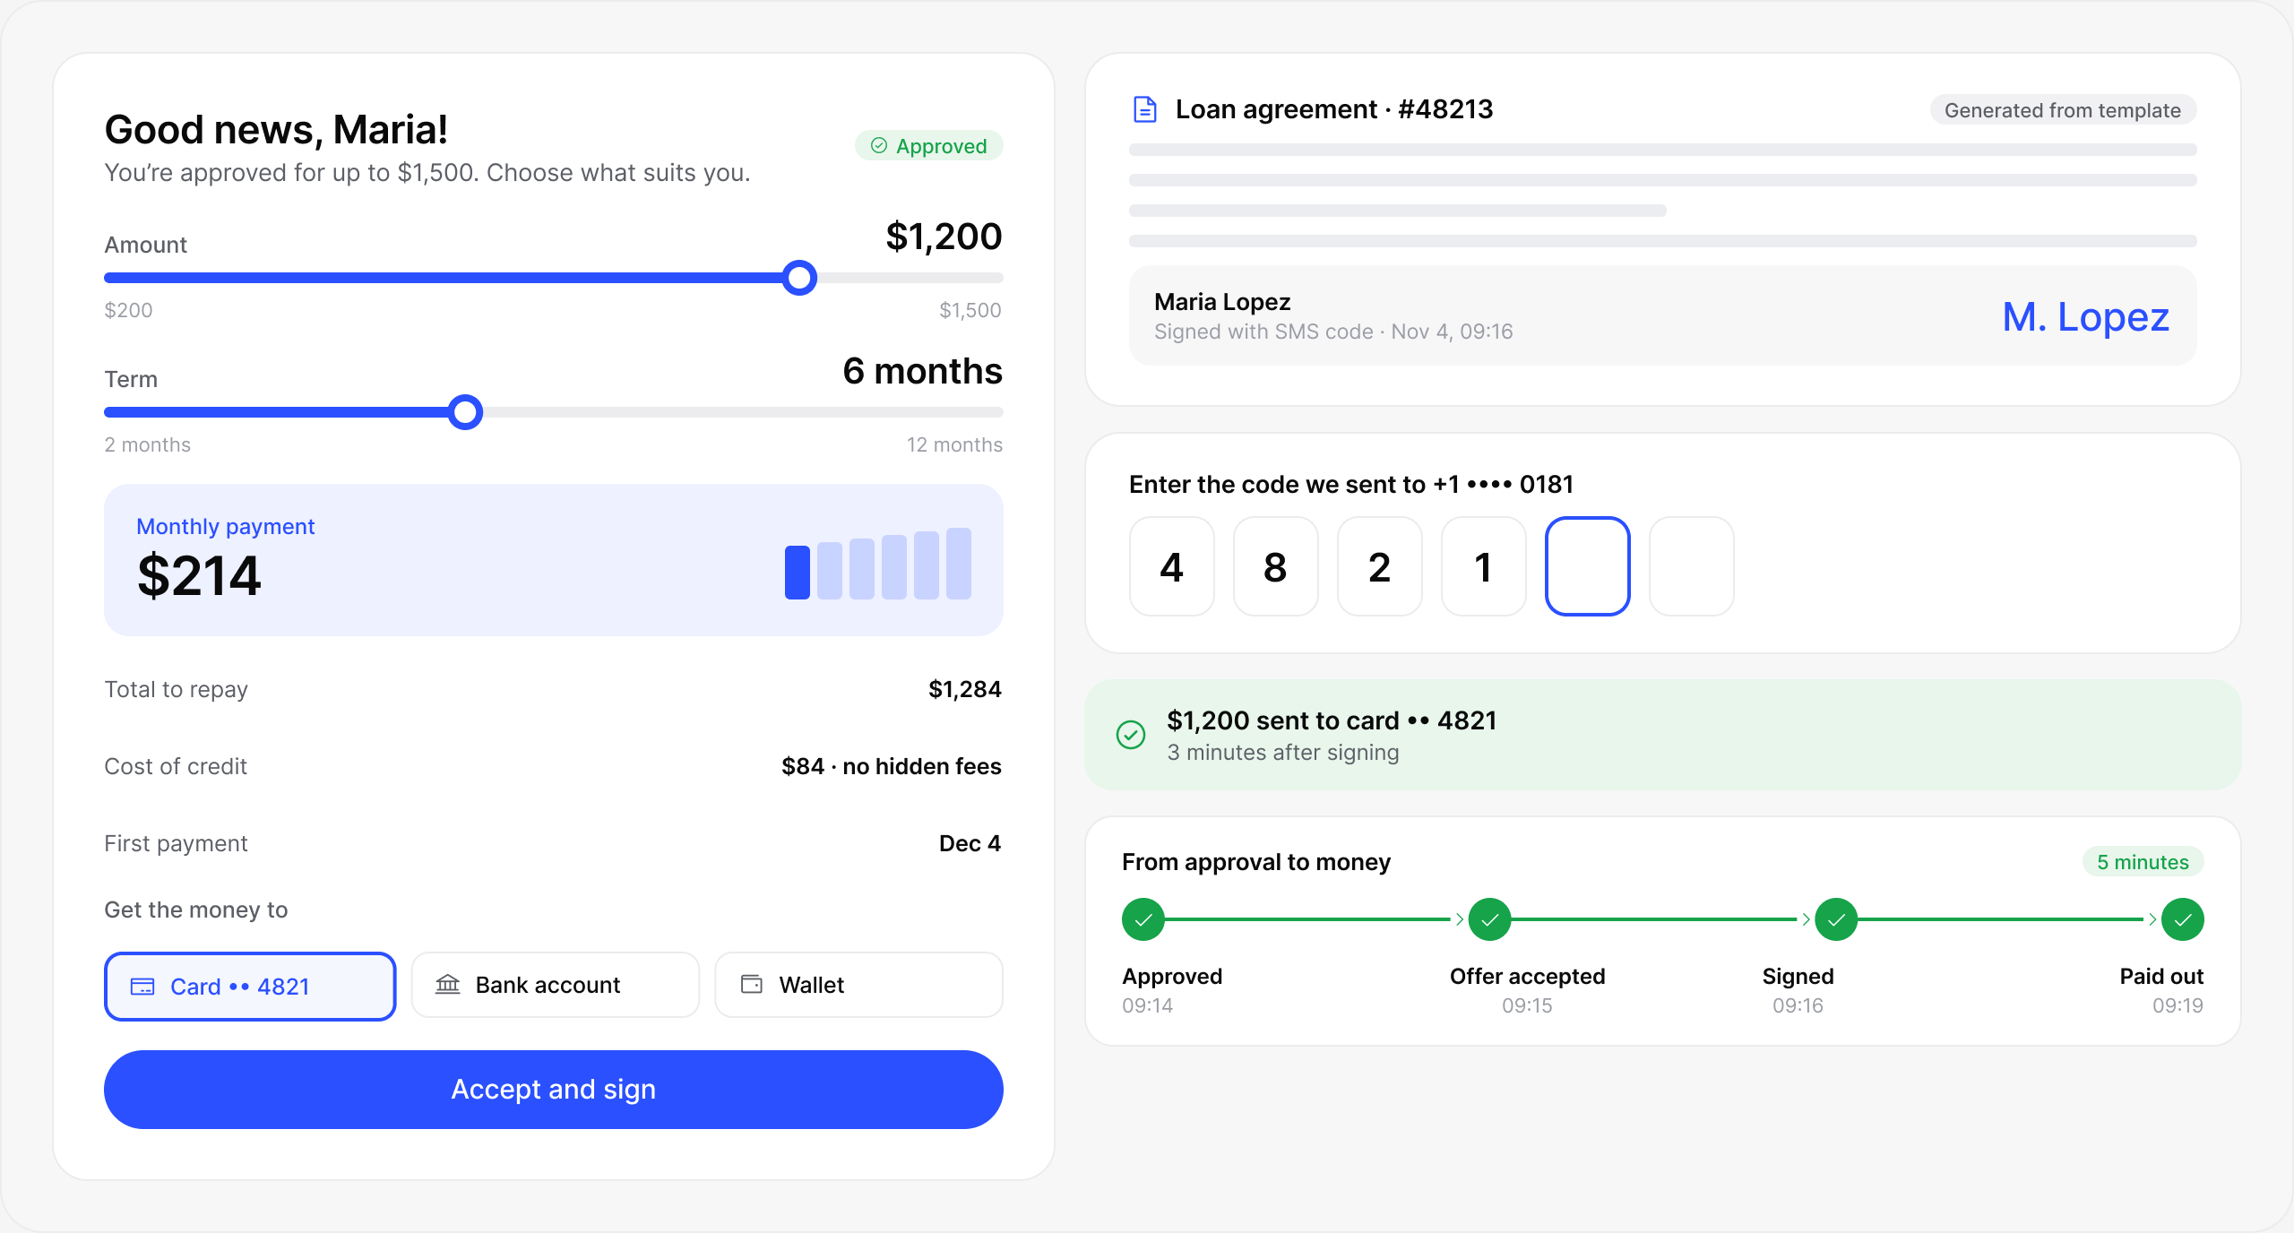Click the Accept and sign button
The height and width of the screenshot is (1233, 2294).
pos(554,1090)
